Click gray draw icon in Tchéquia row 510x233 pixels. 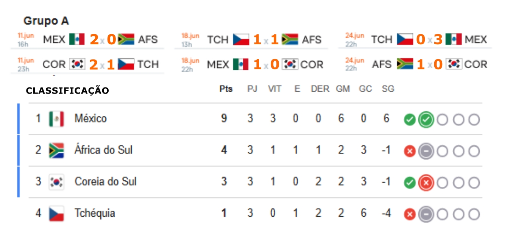426,215
